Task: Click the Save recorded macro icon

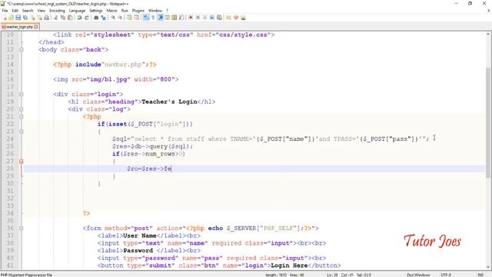Action: click(x=219, y=18)
